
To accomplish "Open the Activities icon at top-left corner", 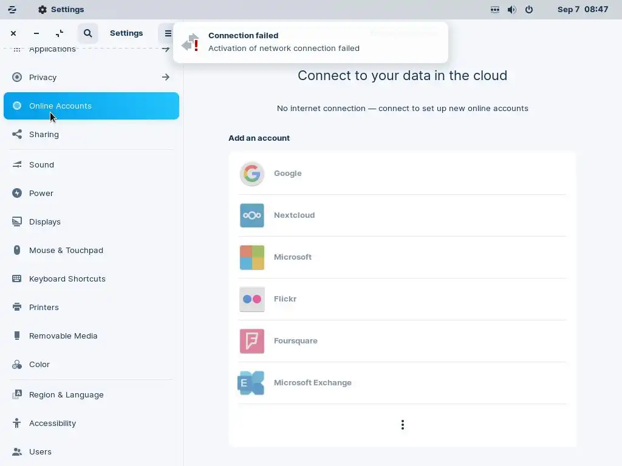I will click(x=12, y=10).
